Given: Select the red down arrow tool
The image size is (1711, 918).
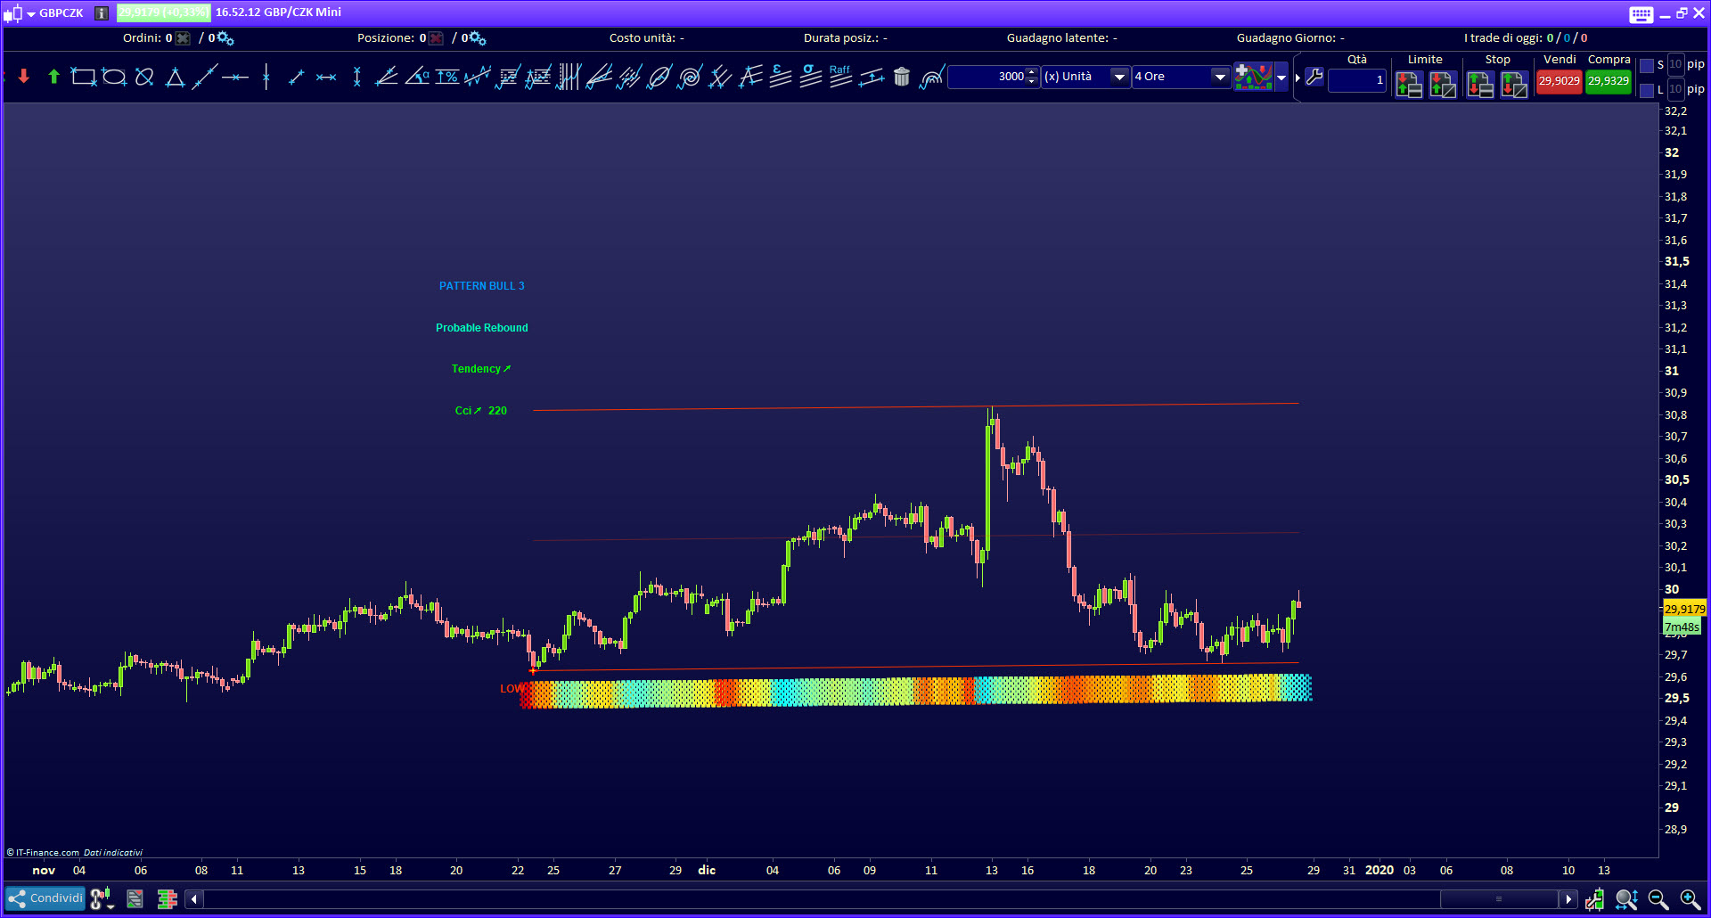Looking at the screenshot, I should pyautogui.click(x=24, y=78).
